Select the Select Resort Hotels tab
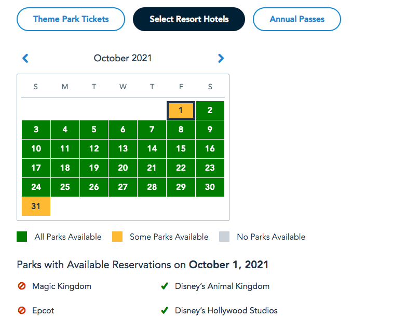This screenshot has height=331, width=393. [x=189, y=19]
